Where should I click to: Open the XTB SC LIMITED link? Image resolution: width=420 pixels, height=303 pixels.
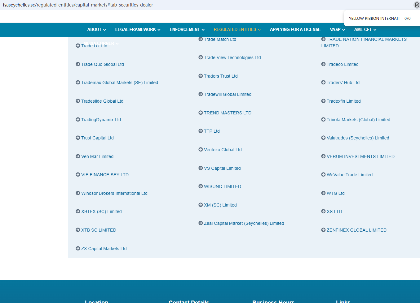99,230
